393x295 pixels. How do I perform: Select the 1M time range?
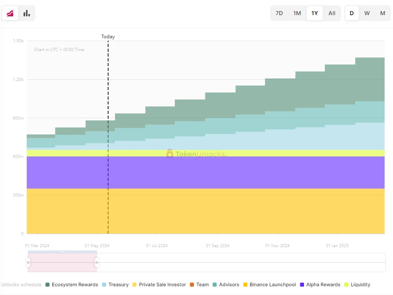[297, 13]
